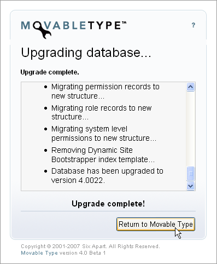
Task: Select the 'Migrating permission records' log entry
Action: [x=105, y=91]
